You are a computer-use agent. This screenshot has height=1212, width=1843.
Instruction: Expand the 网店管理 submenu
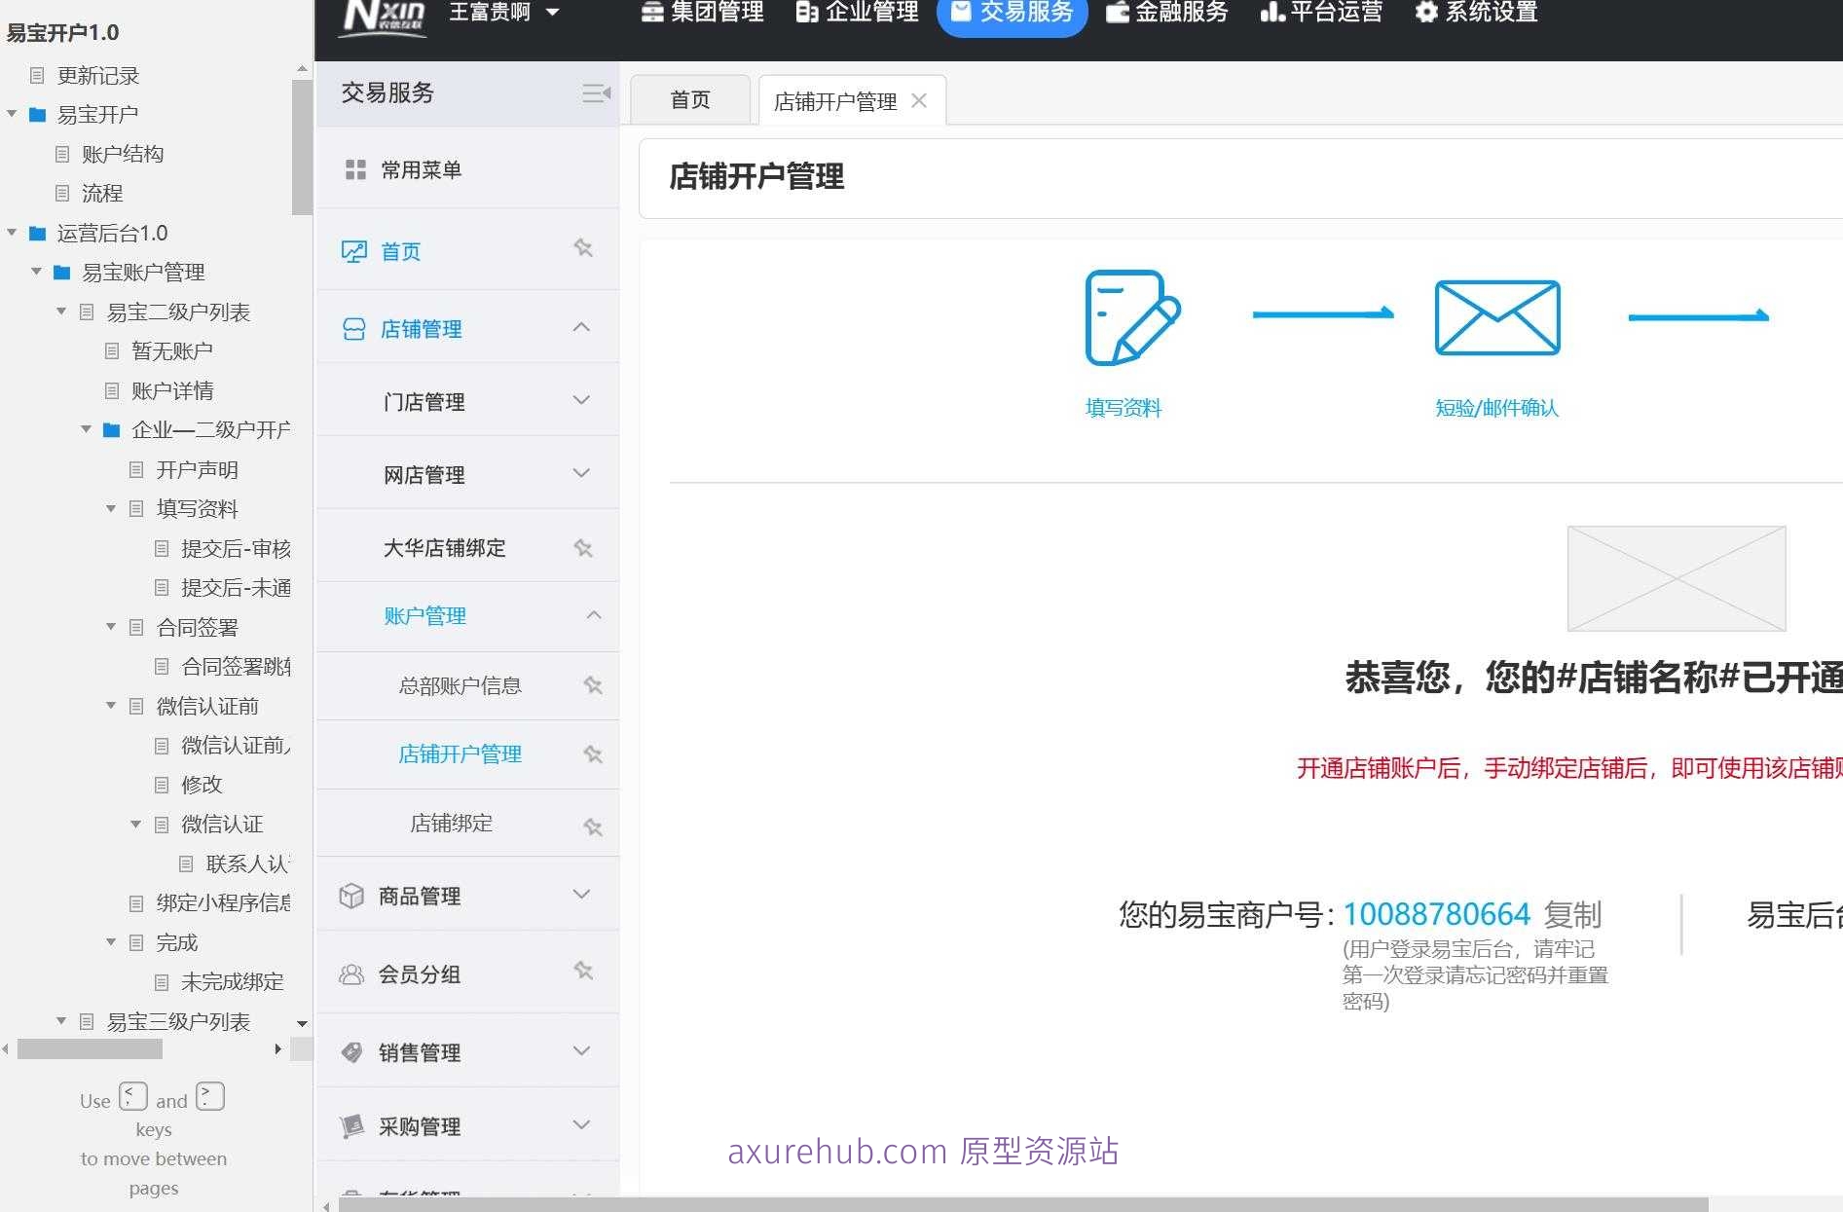pyautogui.click(x=581, y=473)
